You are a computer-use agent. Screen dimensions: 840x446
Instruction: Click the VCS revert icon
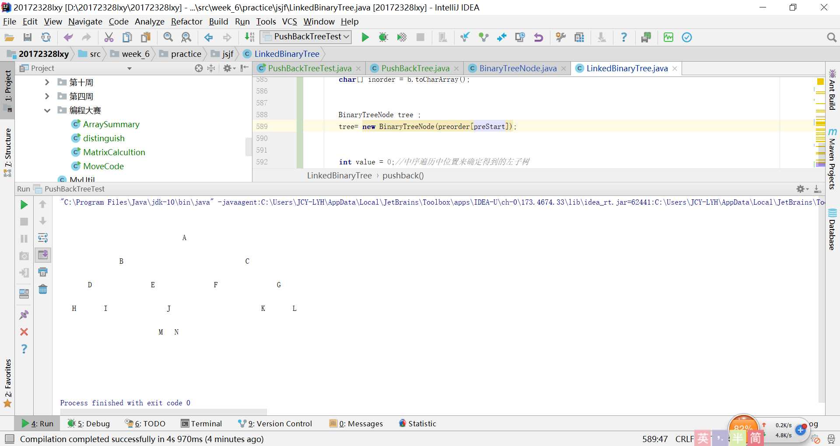click(x=539, y=38)
